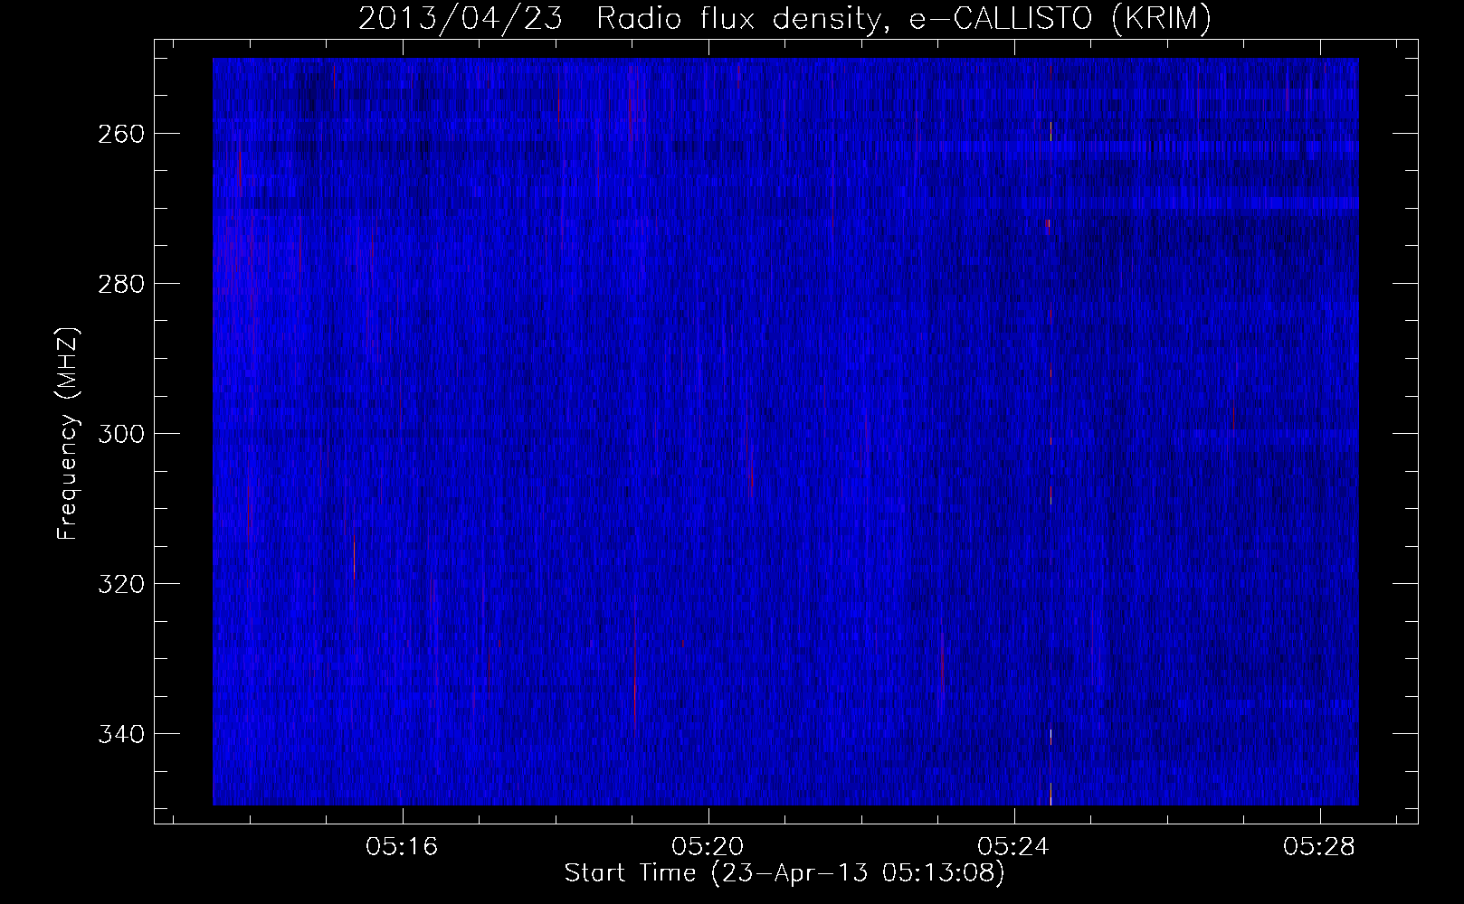Image resolution: width=1464 pixels, height=904 pixels.
Task: Click the 300 frequency tick label
Action: point(119,434)
